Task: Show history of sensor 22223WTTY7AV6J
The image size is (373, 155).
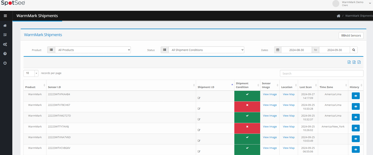Action: pyautogui.click(x=355, y=128)
